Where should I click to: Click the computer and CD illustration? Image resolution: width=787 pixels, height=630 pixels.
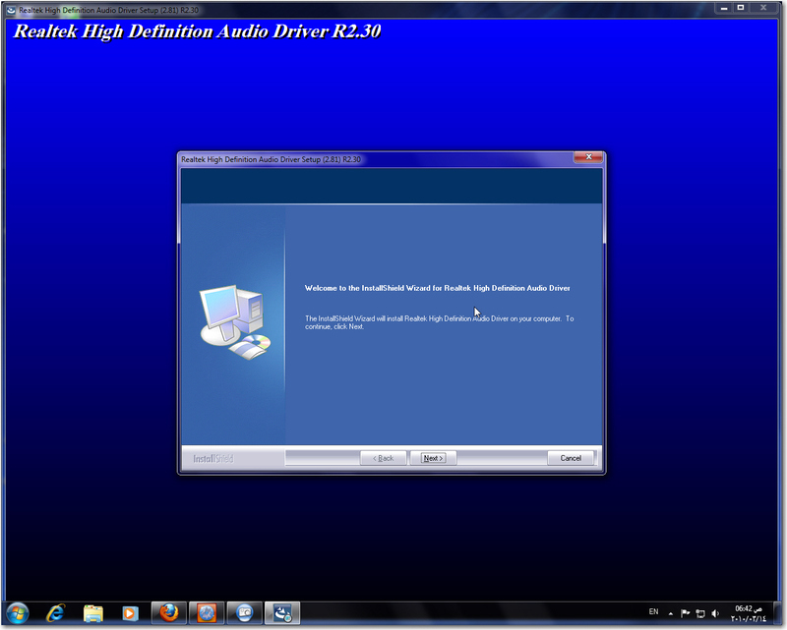(x=235, y=322)
